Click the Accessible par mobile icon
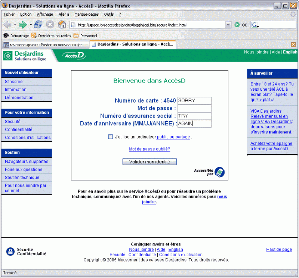Image resolution: width=299 pixels, height=278 pixels. 219,172
